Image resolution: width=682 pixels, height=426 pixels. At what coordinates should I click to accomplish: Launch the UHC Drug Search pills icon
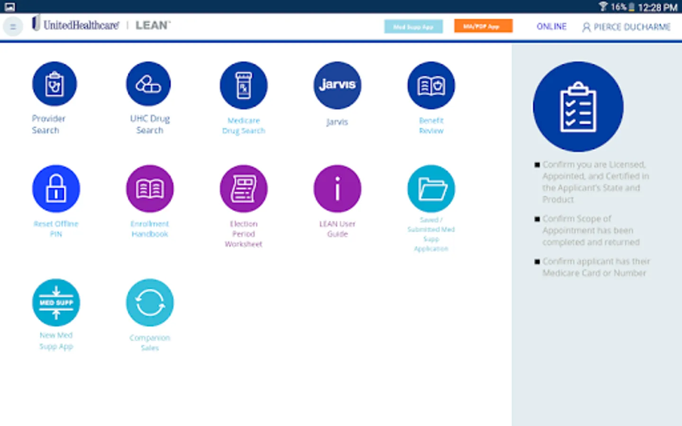tap(148, 84)
